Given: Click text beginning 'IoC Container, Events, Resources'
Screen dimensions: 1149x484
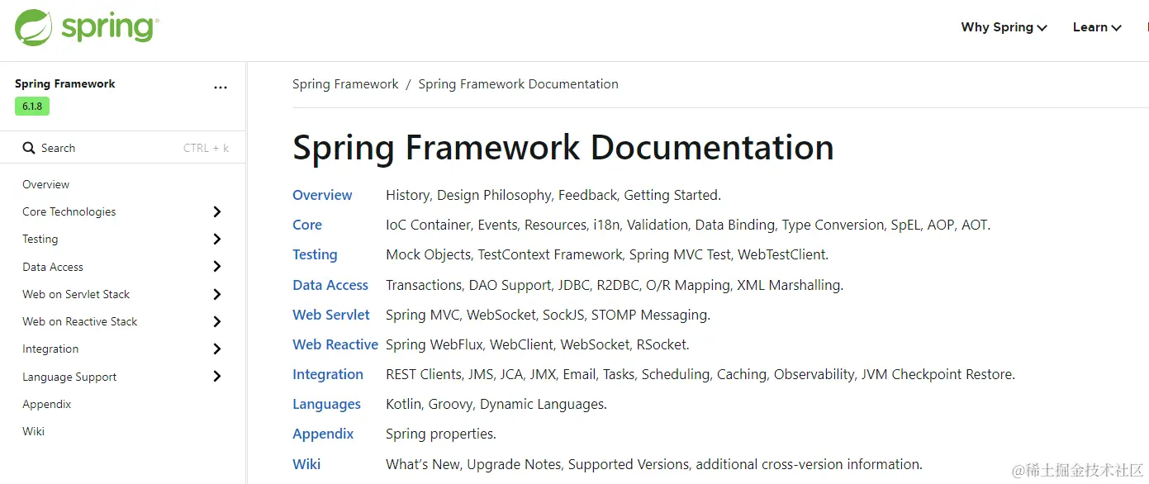Looking at the screenshot, I should [x=688, y=225].
